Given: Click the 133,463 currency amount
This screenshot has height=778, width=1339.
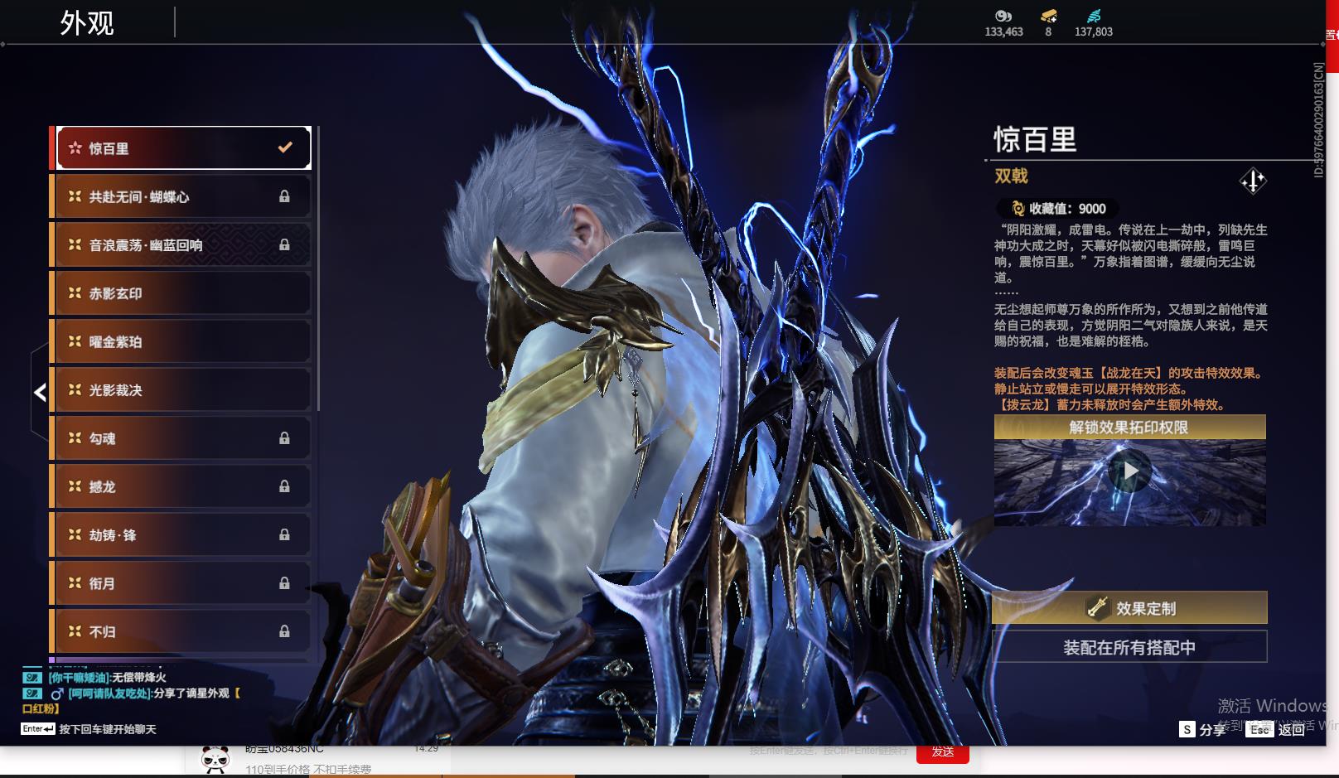Looking at the screenshot, I should point(1003,31).
